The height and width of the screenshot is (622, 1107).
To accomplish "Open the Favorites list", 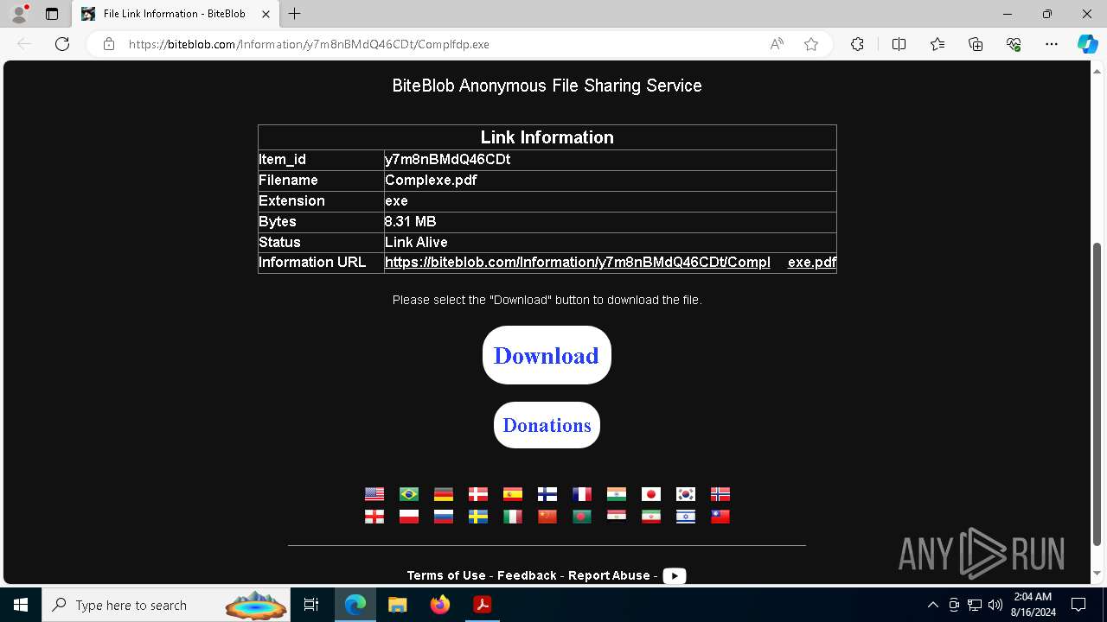I will 937,44.
